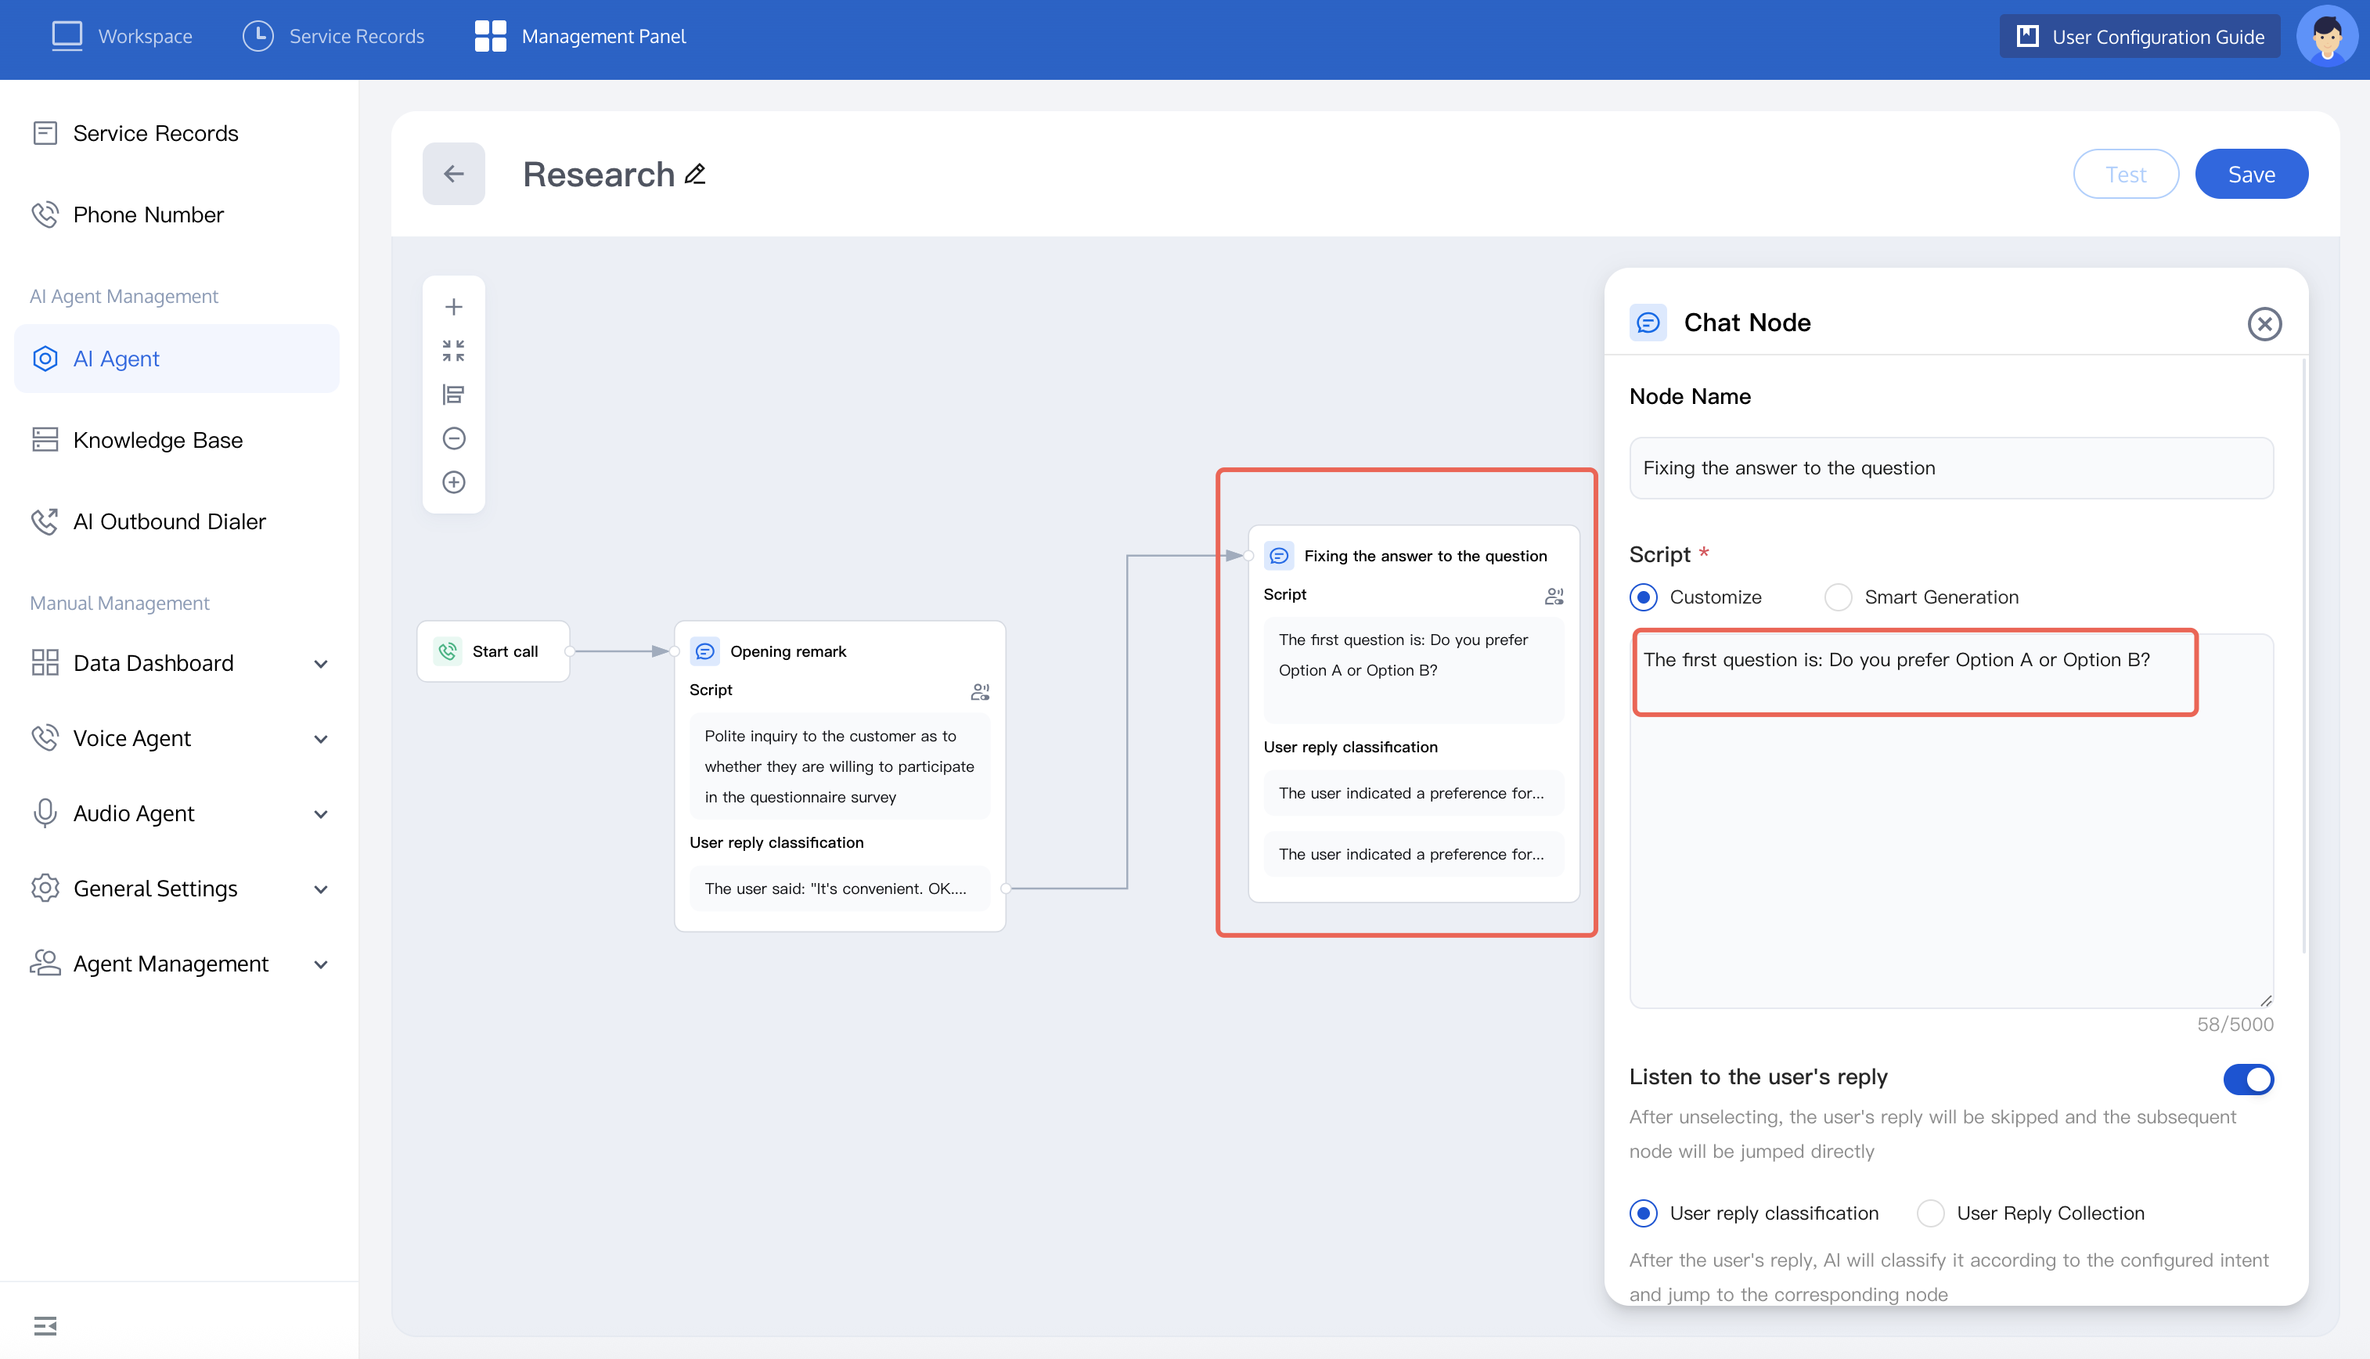
Task: Click the pencil edit icon beside Research
Action: click(695, 175)
